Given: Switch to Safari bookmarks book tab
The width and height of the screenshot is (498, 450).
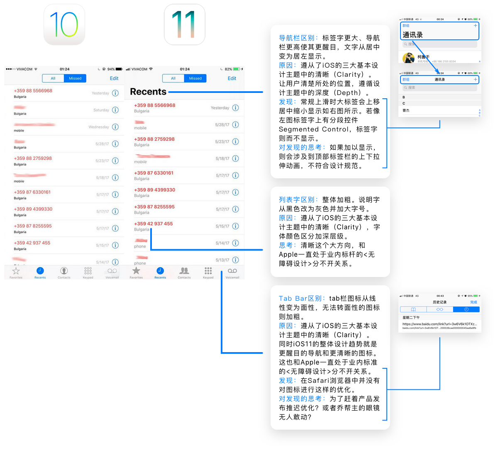Looking at the screenshot, I should (413, 309).
